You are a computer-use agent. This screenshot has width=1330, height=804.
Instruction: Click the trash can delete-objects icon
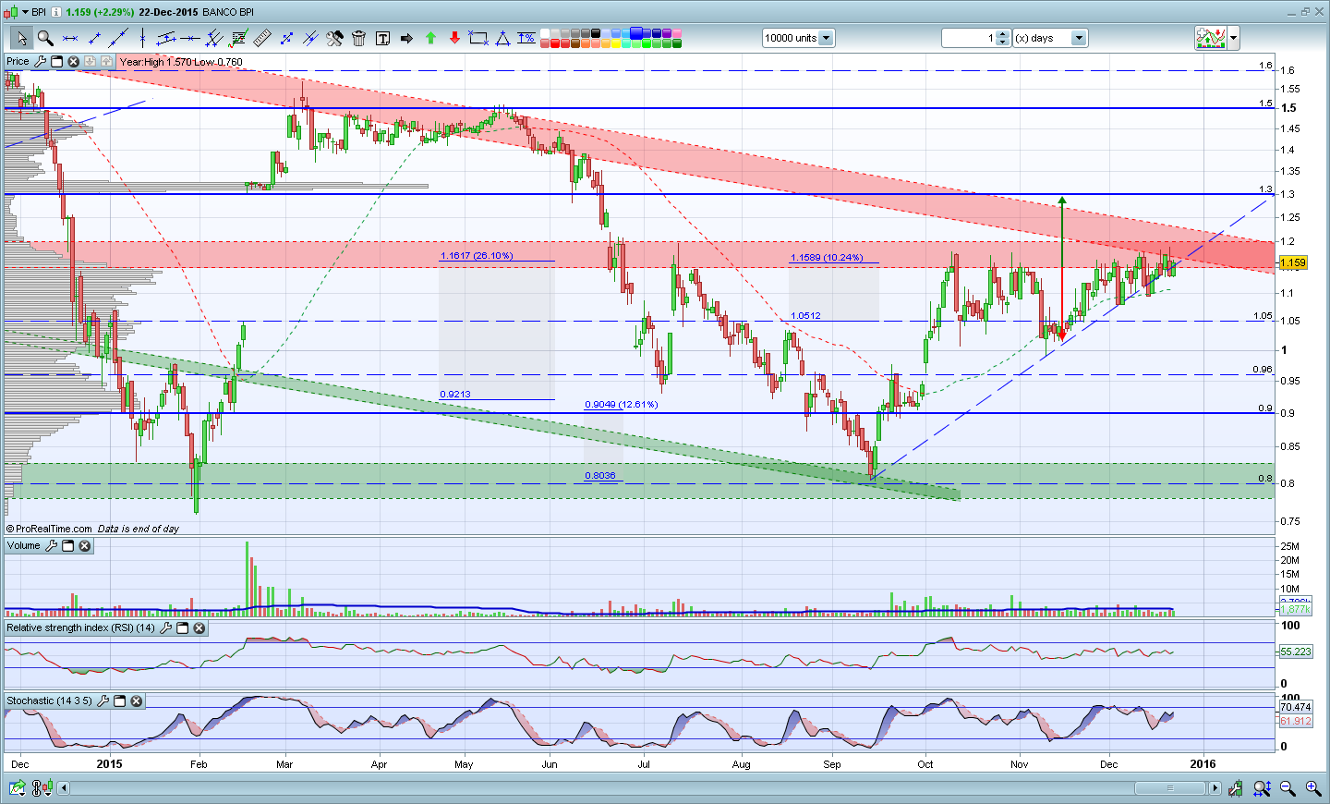pos(358,38)
